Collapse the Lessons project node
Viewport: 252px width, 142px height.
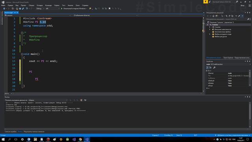(208, 25)
